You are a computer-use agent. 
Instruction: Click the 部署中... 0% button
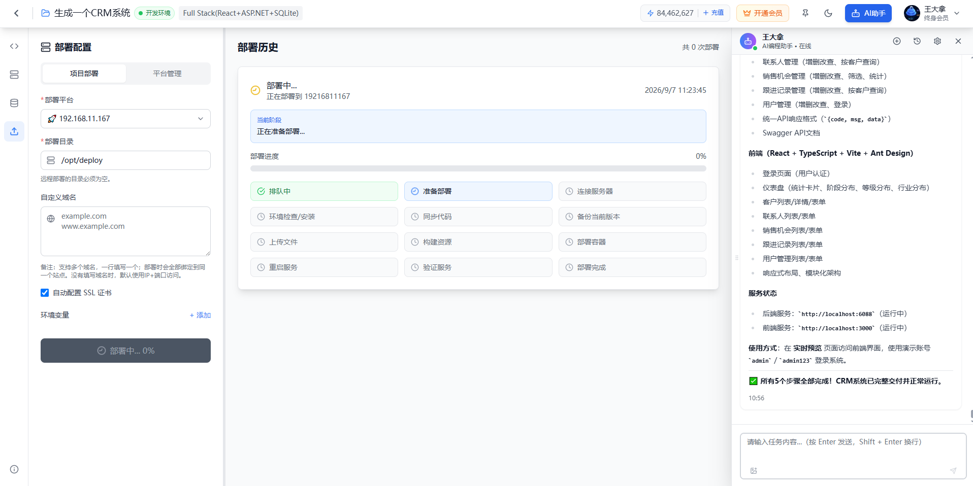(x=125, y=351)
